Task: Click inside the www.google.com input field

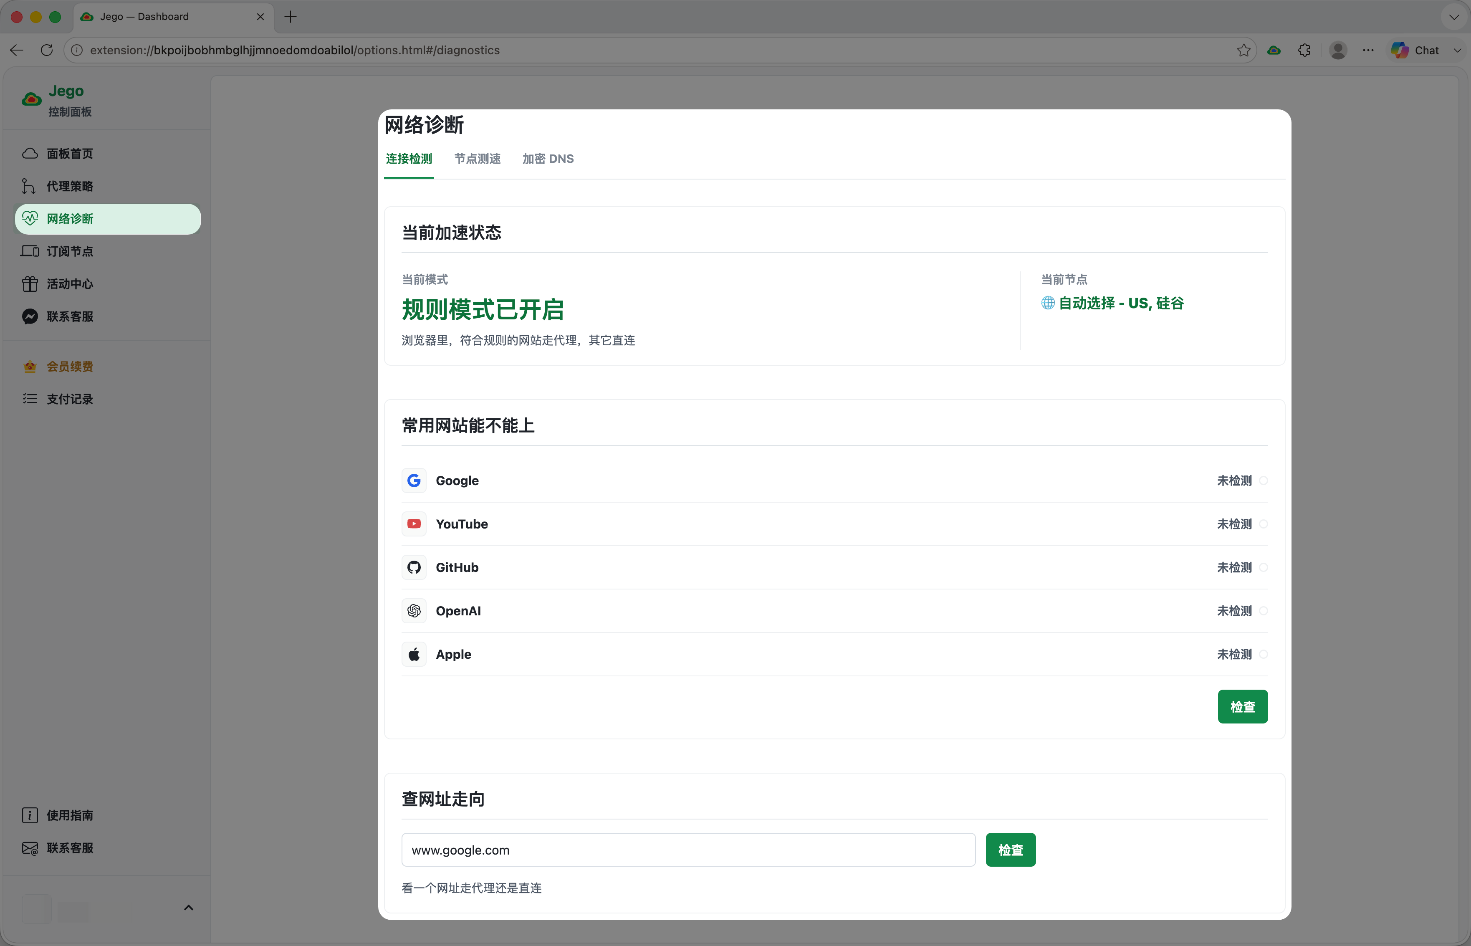Action: pyautogui.click(x=688, y=850)
